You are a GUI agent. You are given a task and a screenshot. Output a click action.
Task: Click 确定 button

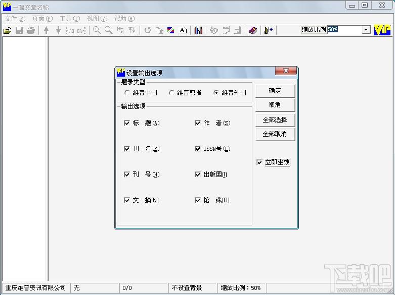click(x=275, y=91)
